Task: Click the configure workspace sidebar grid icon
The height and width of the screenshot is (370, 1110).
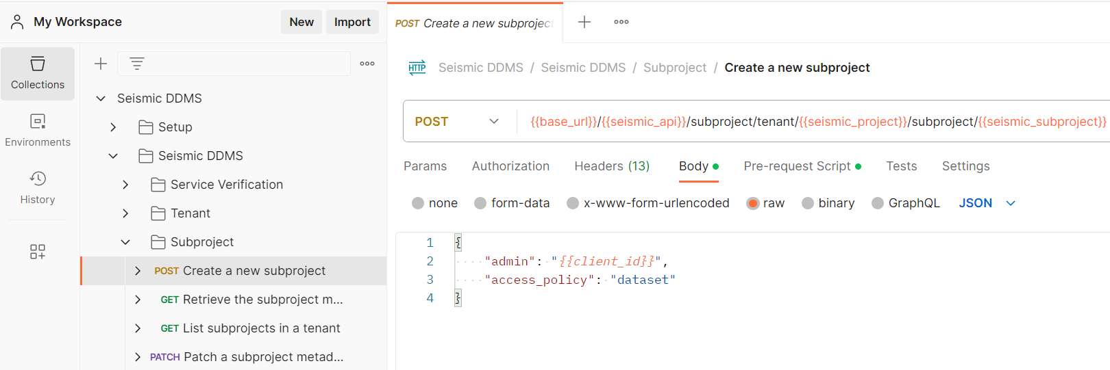Action: pyautogui.click(x=38, y=252)
